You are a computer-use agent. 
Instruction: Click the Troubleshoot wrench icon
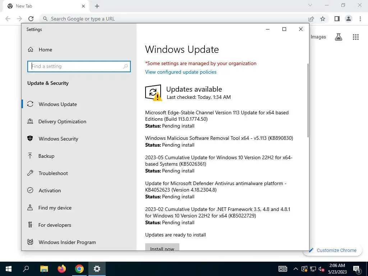pos(30,173)
